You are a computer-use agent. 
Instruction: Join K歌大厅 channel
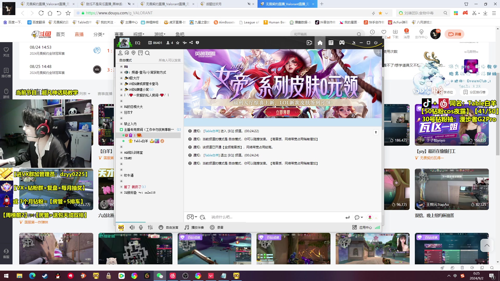pos(134,78)
